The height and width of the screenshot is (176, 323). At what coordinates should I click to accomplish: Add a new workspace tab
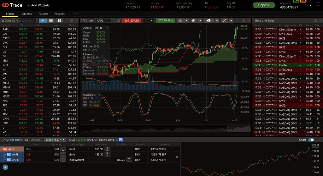point(76,14)
